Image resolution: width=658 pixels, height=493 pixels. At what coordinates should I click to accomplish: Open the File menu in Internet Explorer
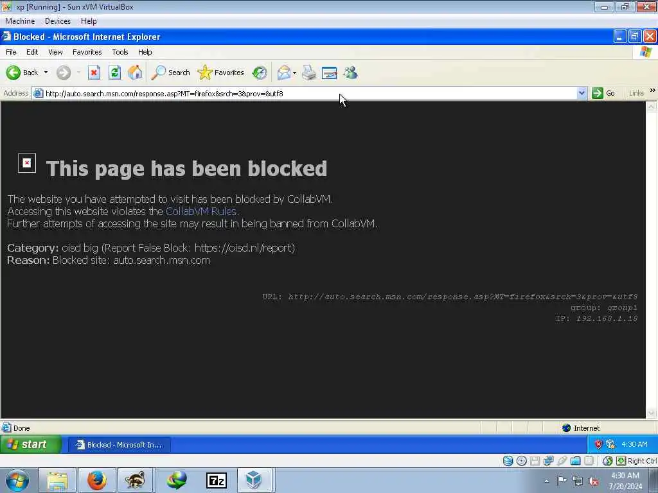(11, 52)
